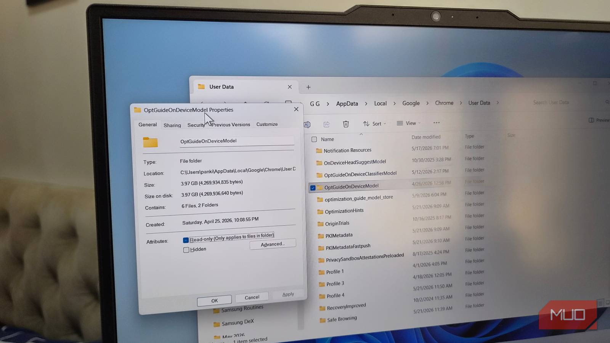
Task: Select the Notification Resources folder
Action: [347, 151]
